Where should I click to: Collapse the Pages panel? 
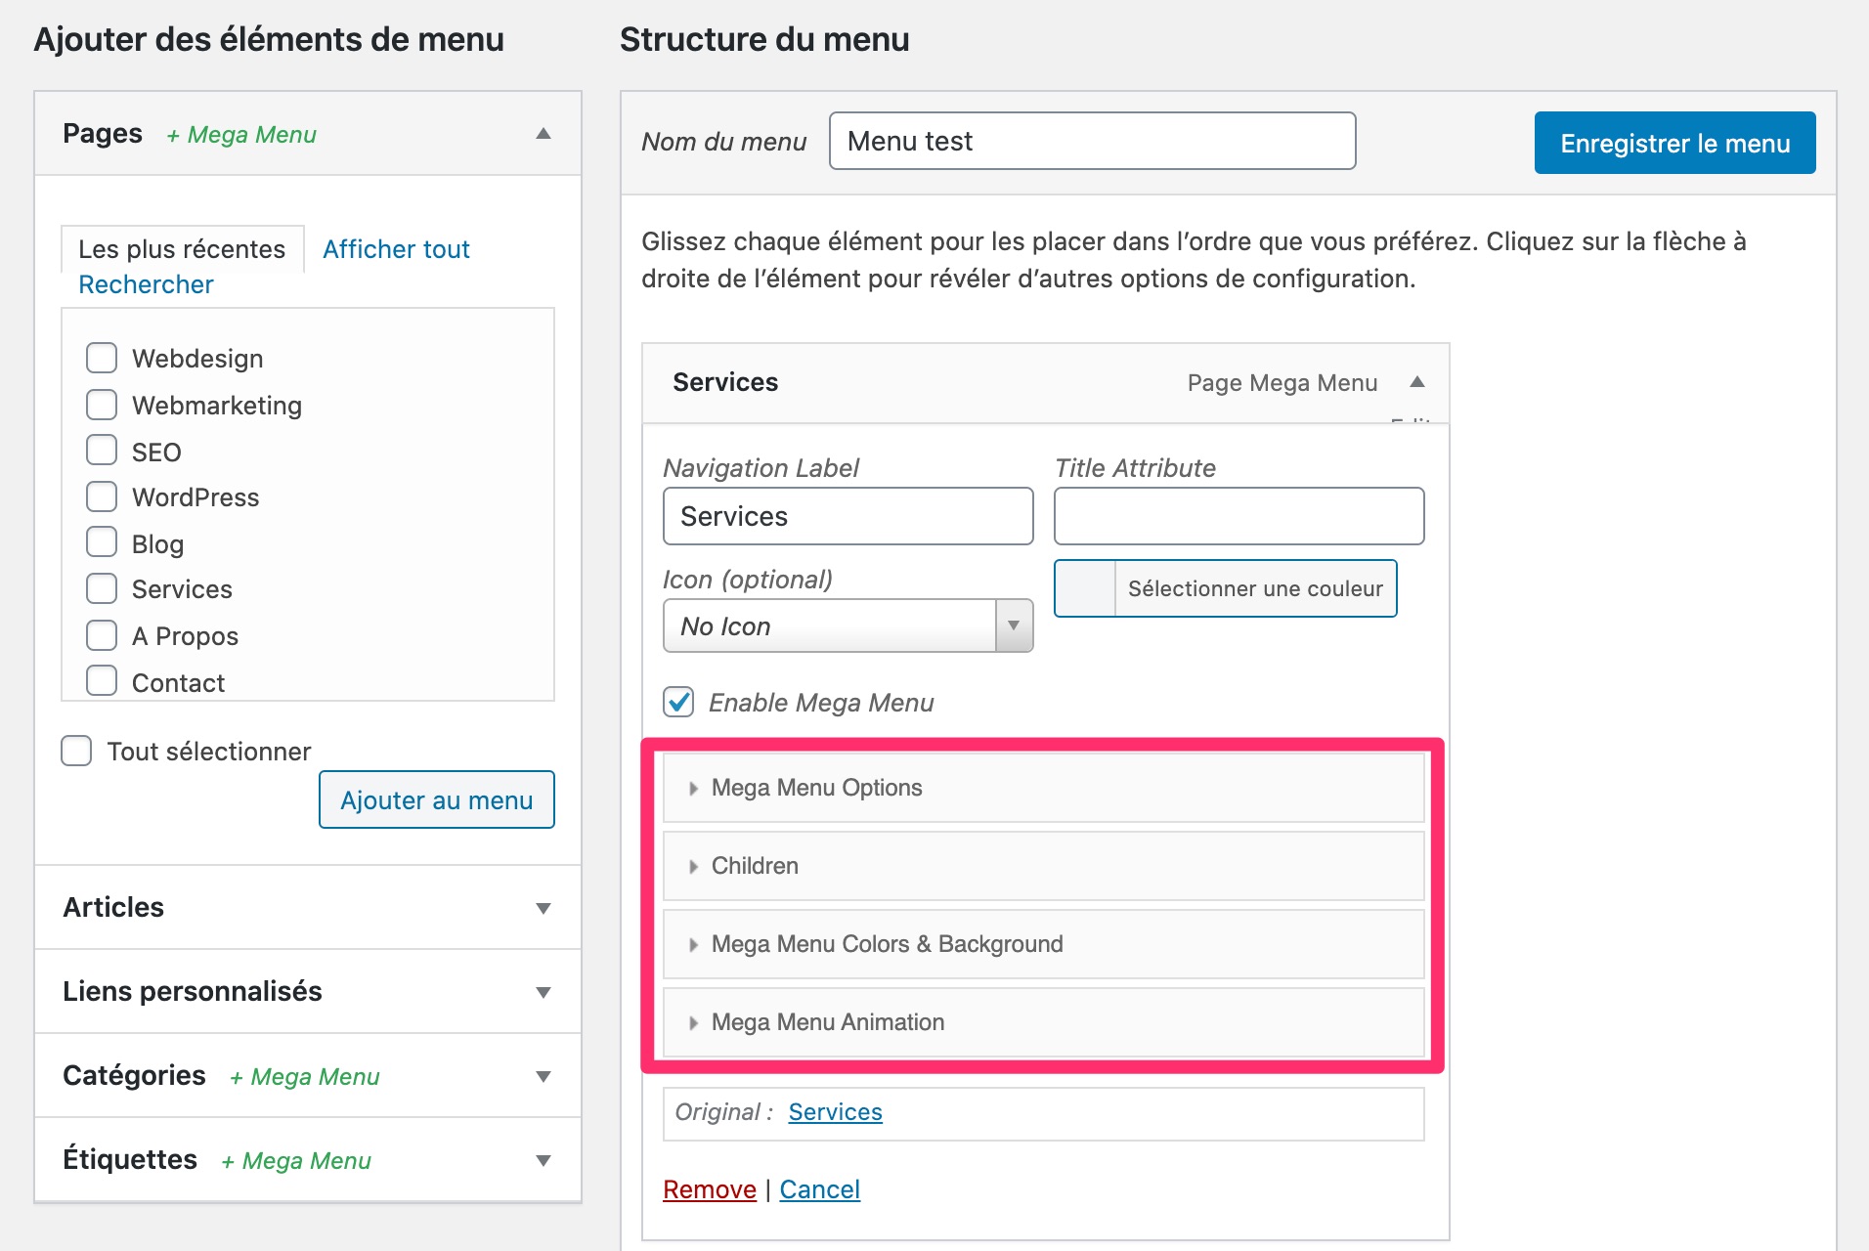tap(543, 134)
